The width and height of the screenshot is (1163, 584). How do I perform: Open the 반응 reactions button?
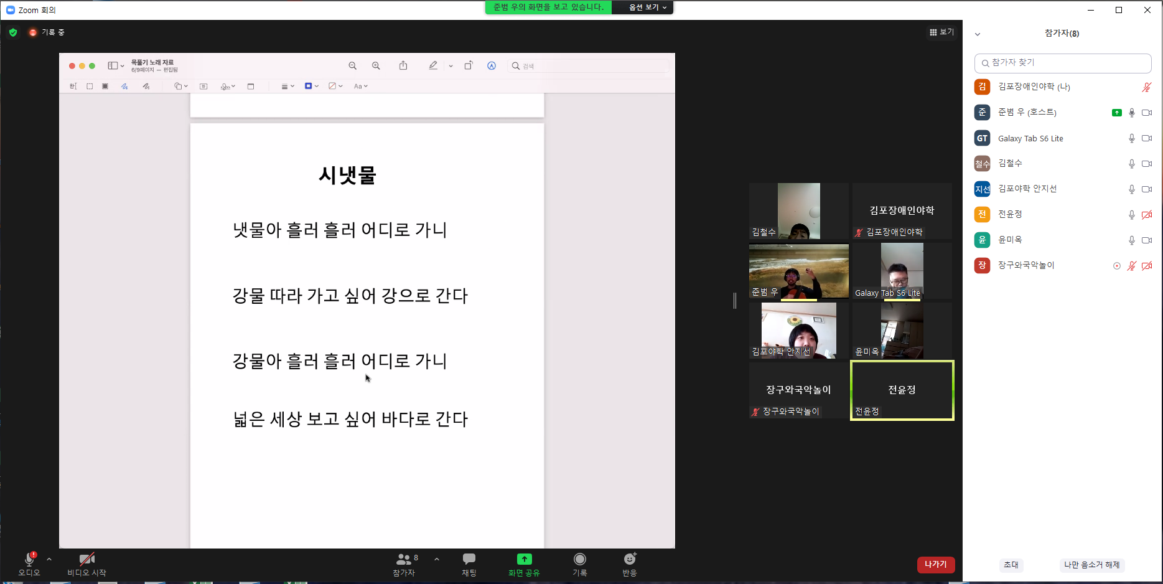tap(630, 564)
